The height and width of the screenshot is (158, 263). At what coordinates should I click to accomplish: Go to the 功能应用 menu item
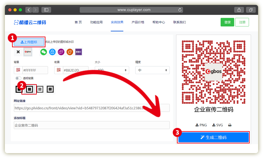[96, 22]
